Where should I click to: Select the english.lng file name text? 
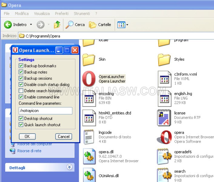183,94
